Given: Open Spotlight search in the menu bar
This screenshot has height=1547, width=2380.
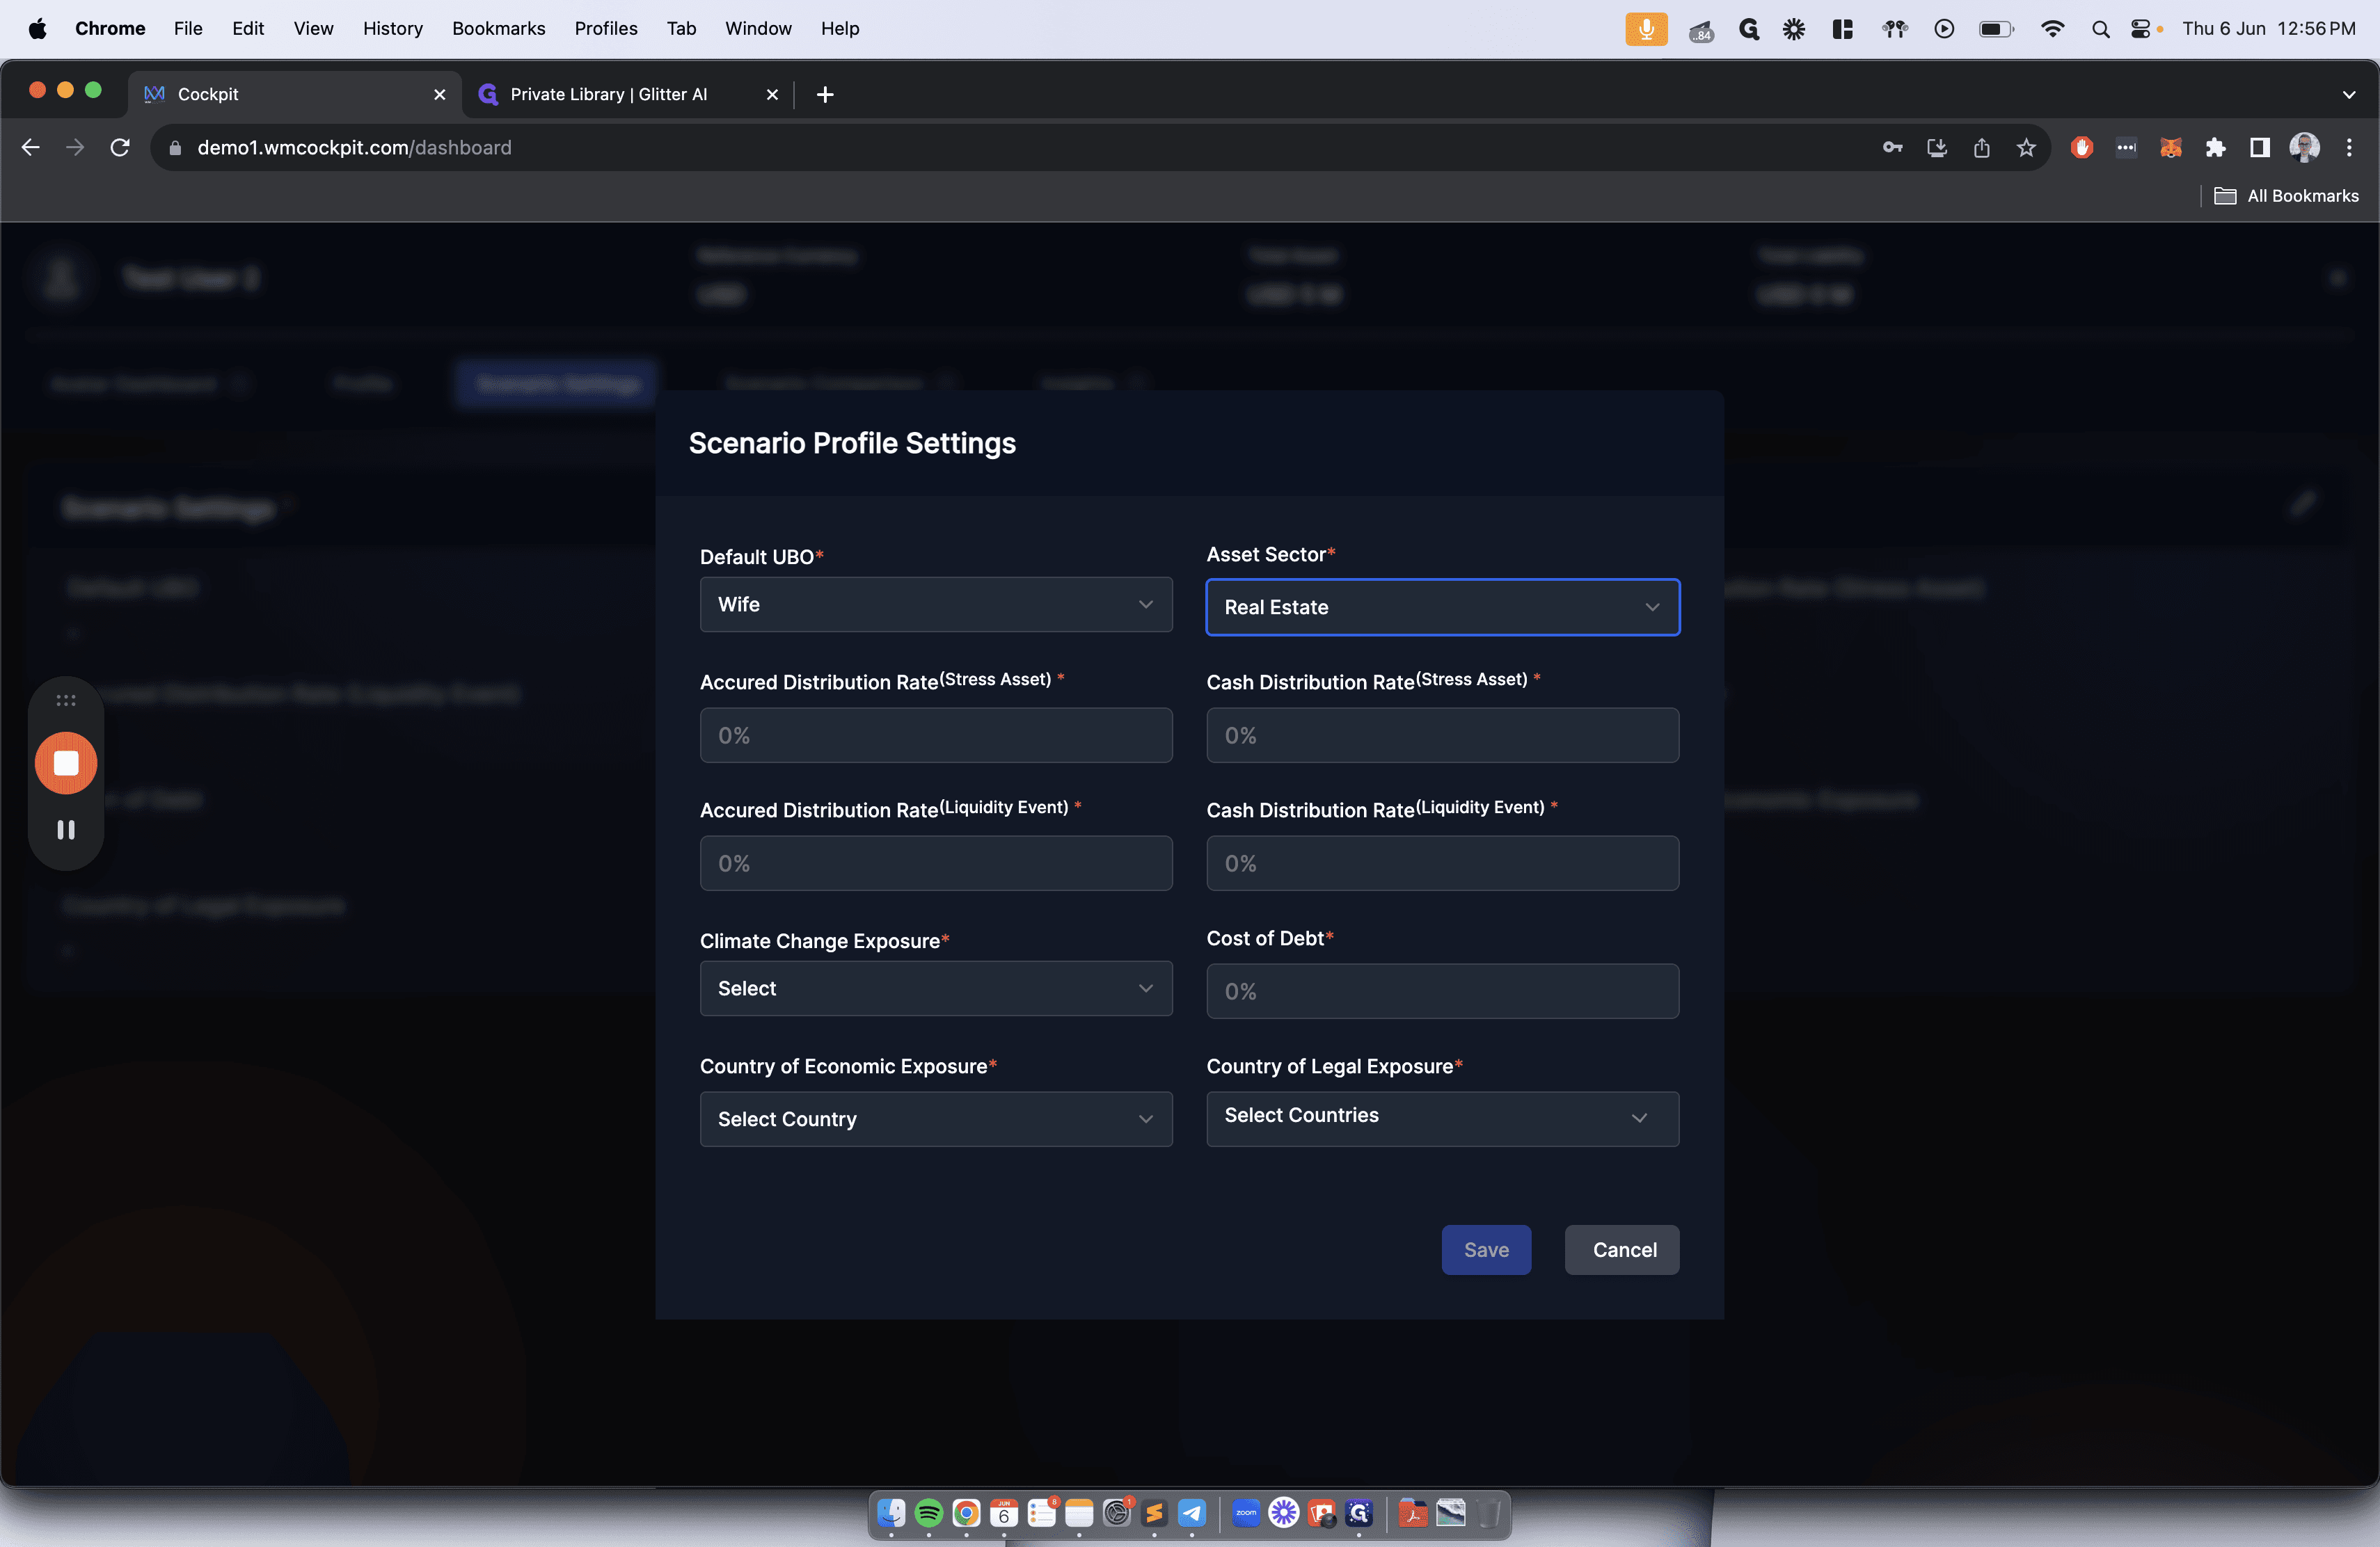Looking at the screenshot, I should pos(2100,29).
